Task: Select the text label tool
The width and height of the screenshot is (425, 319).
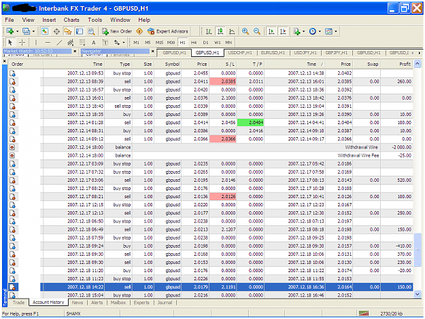Action: pos(105,43)
